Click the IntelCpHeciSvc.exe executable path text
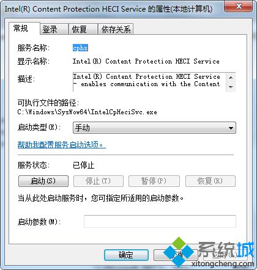Viewport: 257px width, 270px height. pyautogui.click(x=87, y=112)
